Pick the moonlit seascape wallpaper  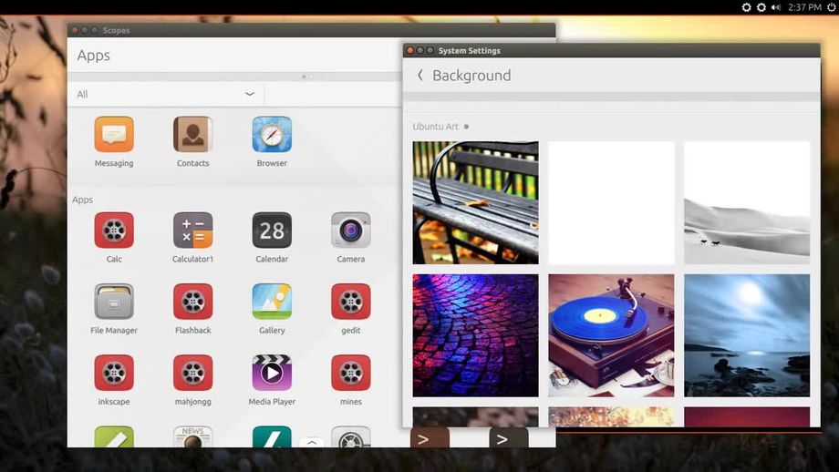click(747, 334)
